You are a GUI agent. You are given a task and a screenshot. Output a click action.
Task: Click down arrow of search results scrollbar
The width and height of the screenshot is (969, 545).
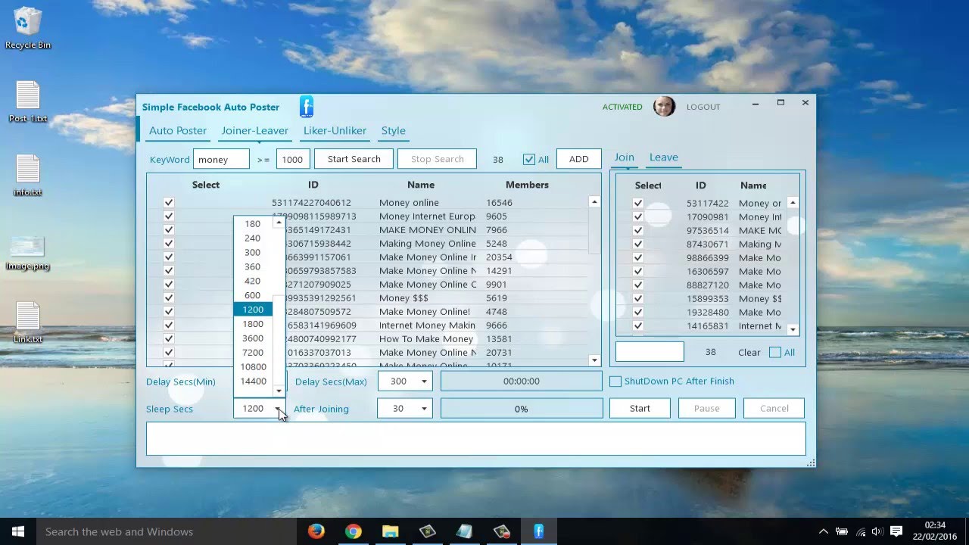coord(594,361)
